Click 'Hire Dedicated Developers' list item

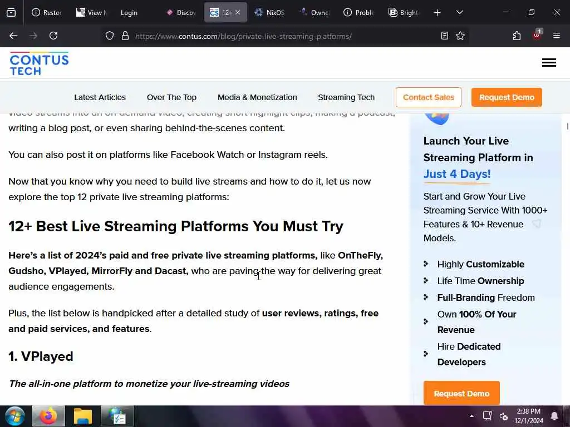(x=469, y=354)
